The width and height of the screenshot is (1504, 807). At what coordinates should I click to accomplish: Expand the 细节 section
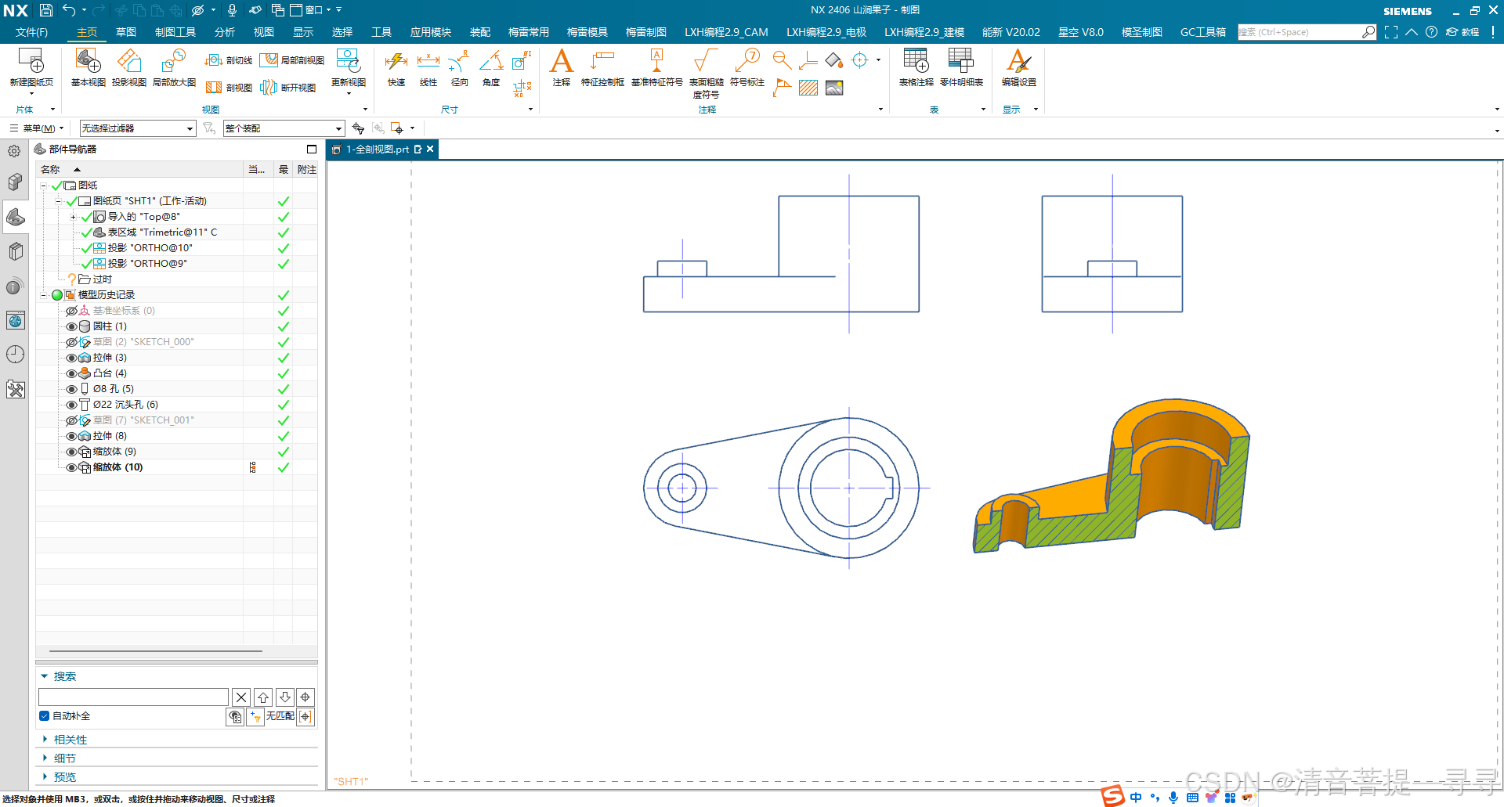(x=45, y=758)
